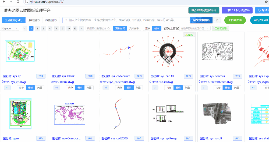The height and width of the screenshot is (142, 269).
Task: Choose 内存 mode for sys_zp
Action: pos(22,88)
